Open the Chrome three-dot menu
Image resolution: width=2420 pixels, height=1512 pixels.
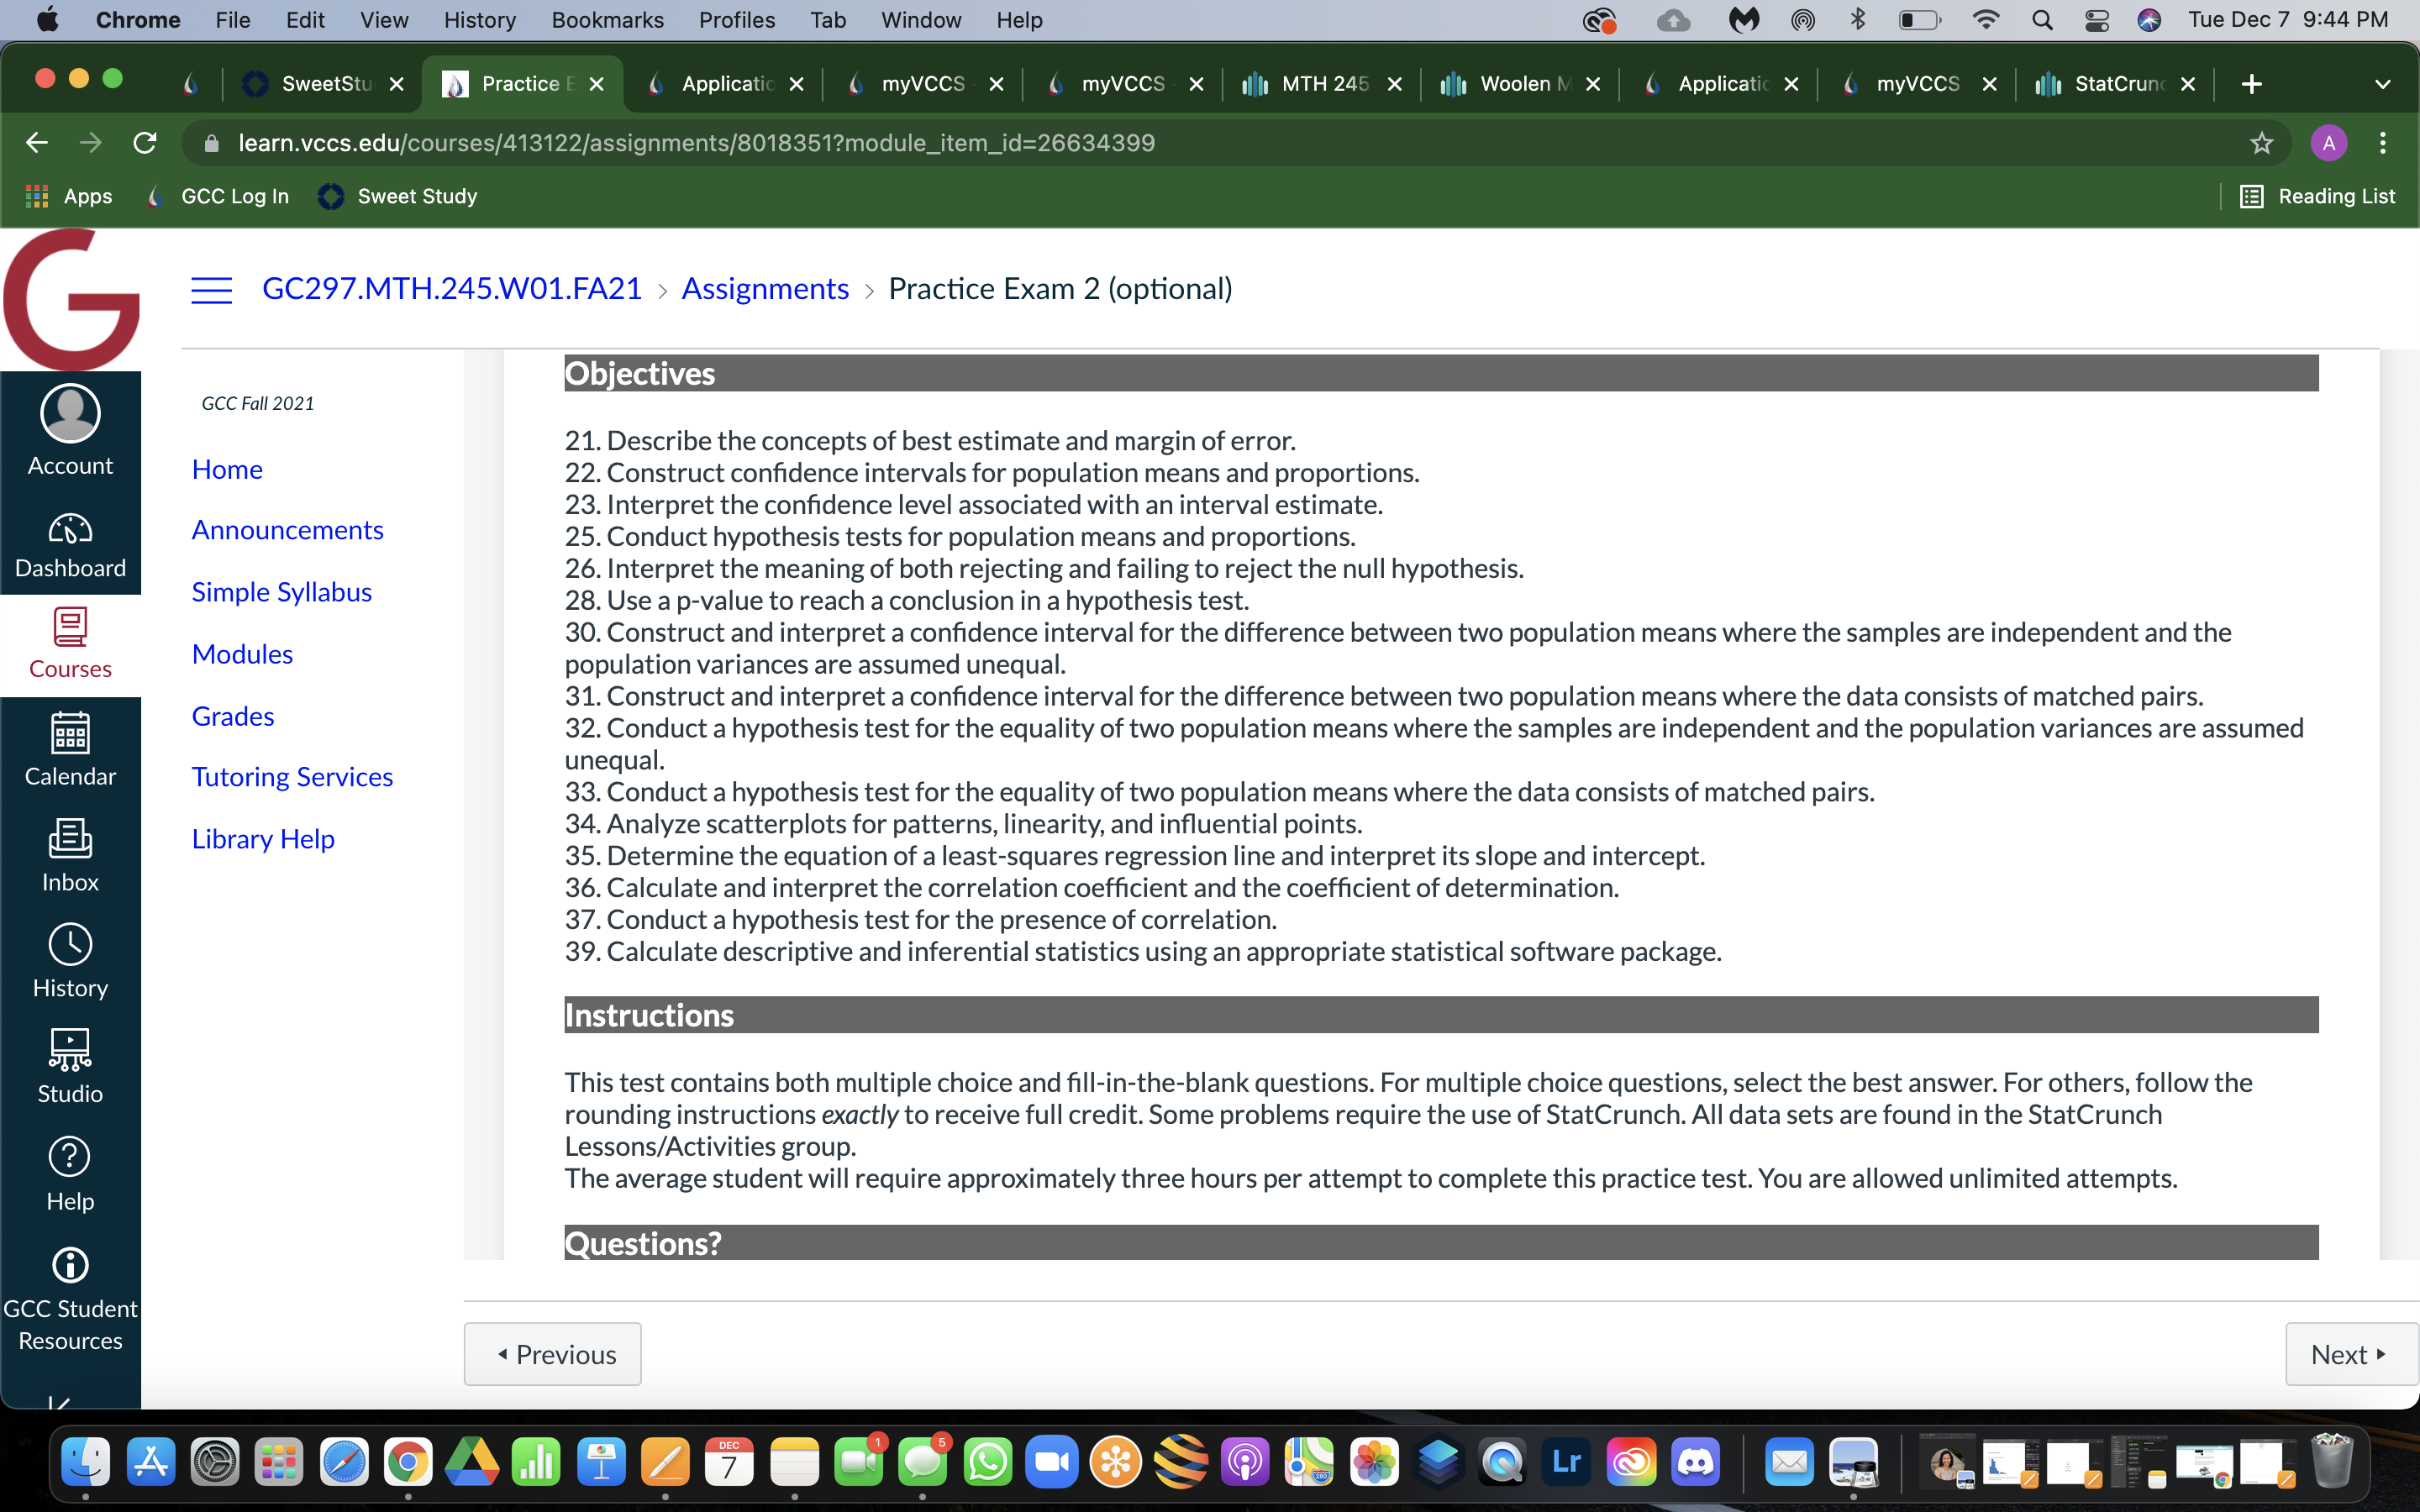(x=2383, y=143)
